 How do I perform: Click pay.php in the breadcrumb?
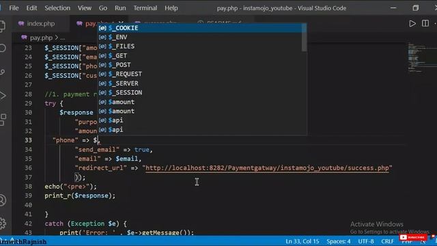[x=41, y=38]
